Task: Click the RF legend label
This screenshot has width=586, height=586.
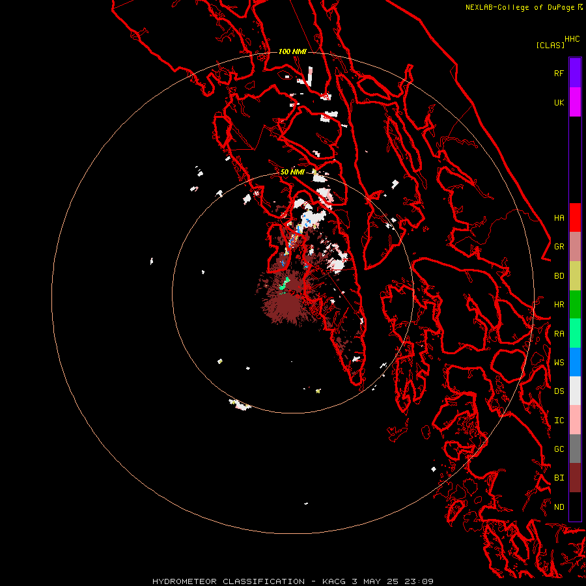Action: coord(559,73)
